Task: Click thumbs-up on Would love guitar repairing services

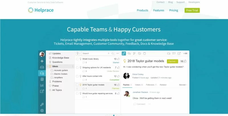Action: [118, 93]
